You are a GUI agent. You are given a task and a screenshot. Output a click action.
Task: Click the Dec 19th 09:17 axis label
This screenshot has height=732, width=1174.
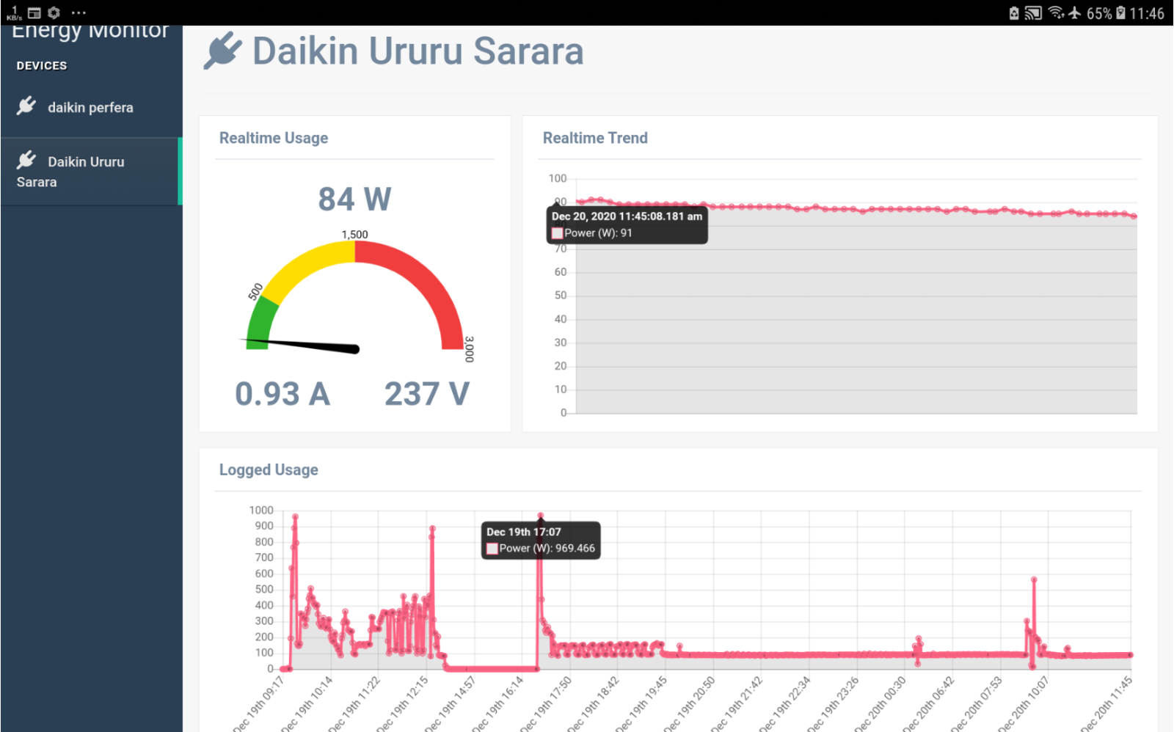[x=258, y=705]
